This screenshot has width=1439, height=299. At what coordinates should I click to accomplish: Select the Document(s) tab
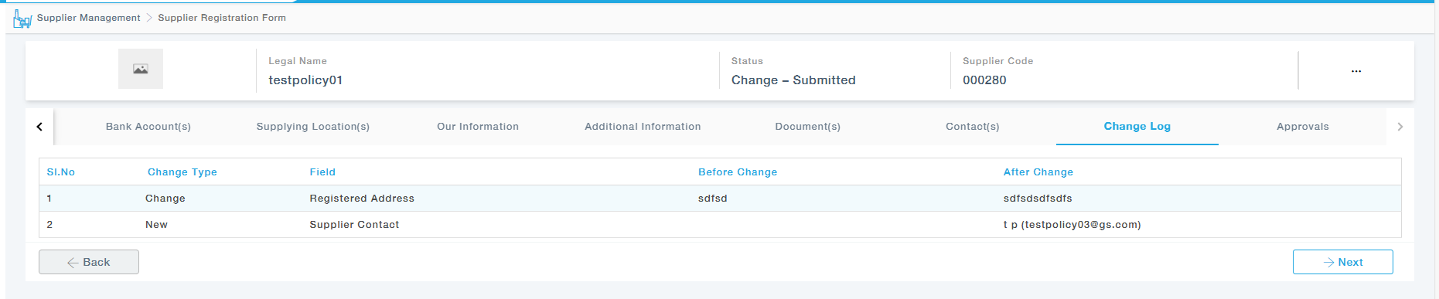click(x=808, y=127)
